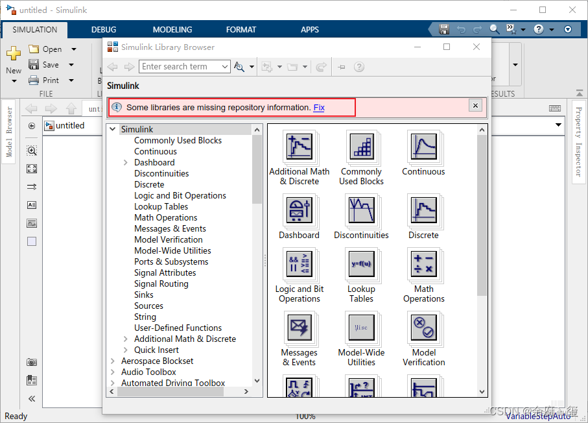Expand the Quick Insert tree node
588x423 pixels.
click(x=126, y=350)
